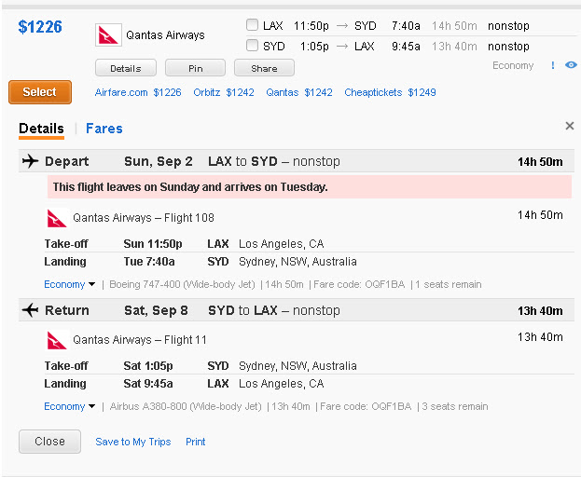
Task: Switch to the Fares tab
Action: (104, 129)
